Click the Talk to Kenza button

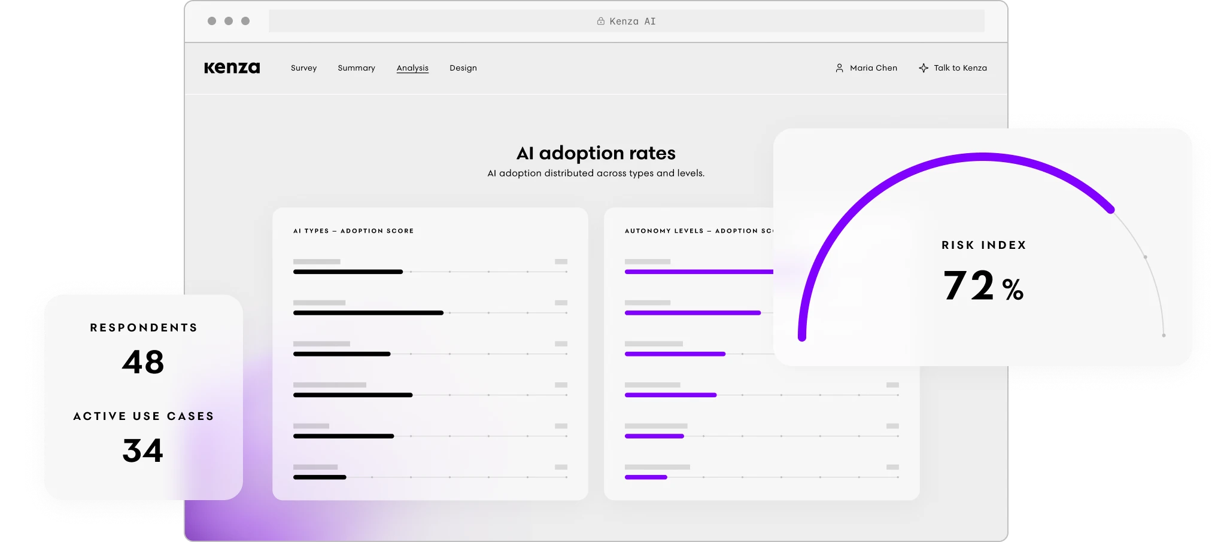tap(953, 68)
